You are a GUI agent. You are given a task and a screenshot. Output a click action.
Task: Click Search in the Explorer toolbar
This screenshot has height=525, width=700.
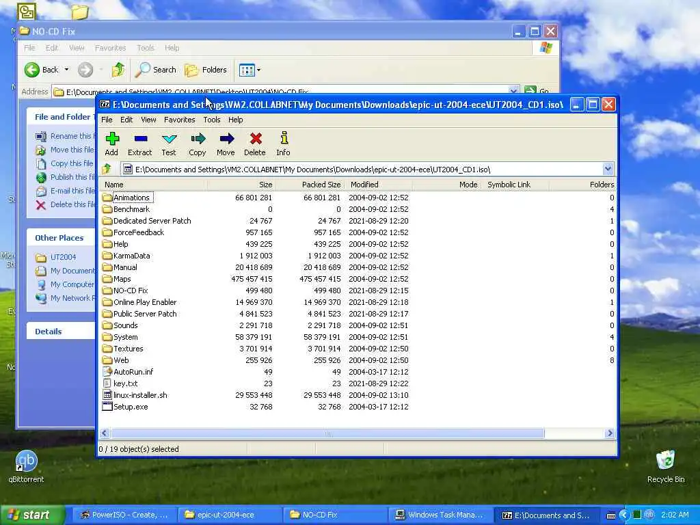click(x=157, y=70)
